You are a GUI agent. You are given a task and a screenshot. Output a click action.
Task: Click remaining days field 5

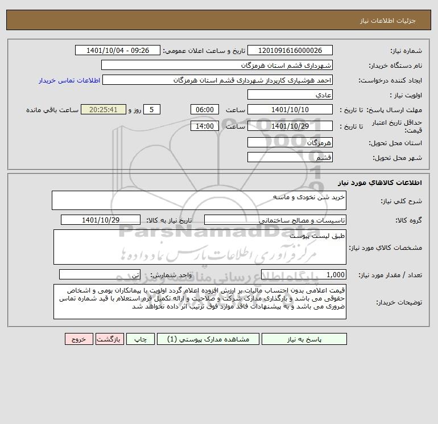[x=152, y=110]
